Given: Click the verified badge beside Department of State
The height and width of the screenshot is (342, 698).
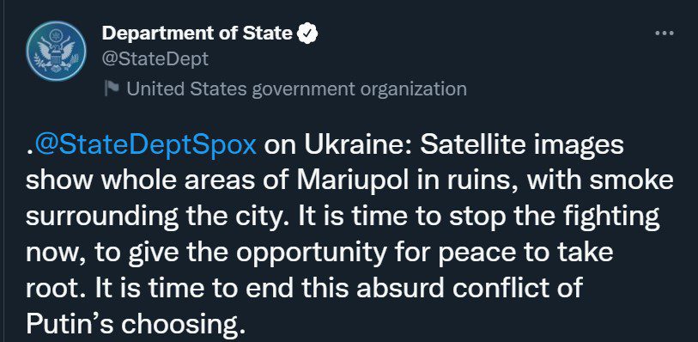Looking at the screenshot, I should click(307, 34).
